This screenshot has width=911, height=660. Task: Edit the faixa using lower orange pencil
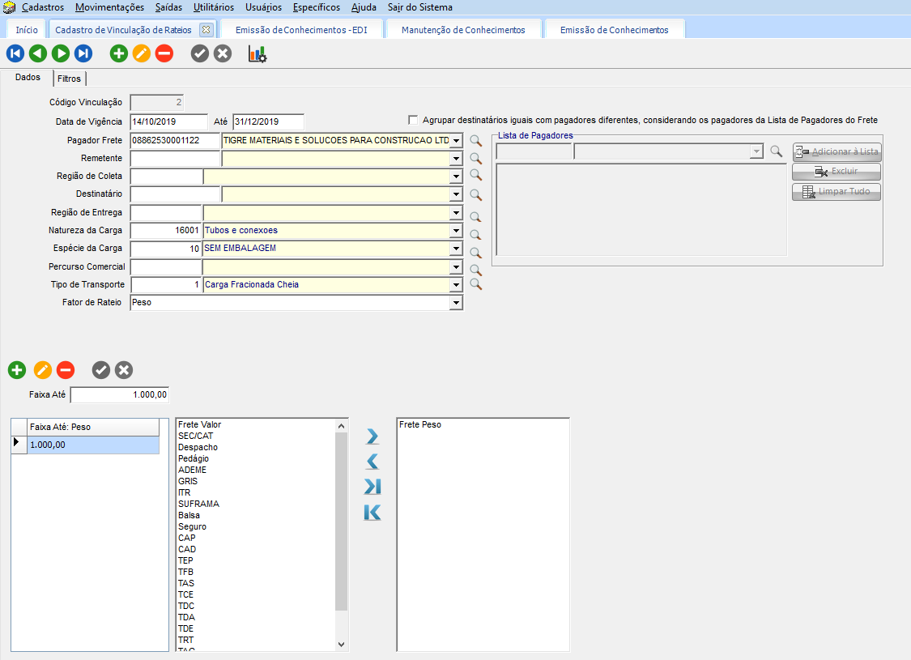pos(43,370)
